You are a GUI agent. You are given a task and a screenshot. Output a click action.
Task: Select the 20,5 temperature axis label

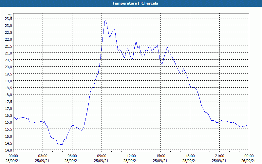[9, 60]
